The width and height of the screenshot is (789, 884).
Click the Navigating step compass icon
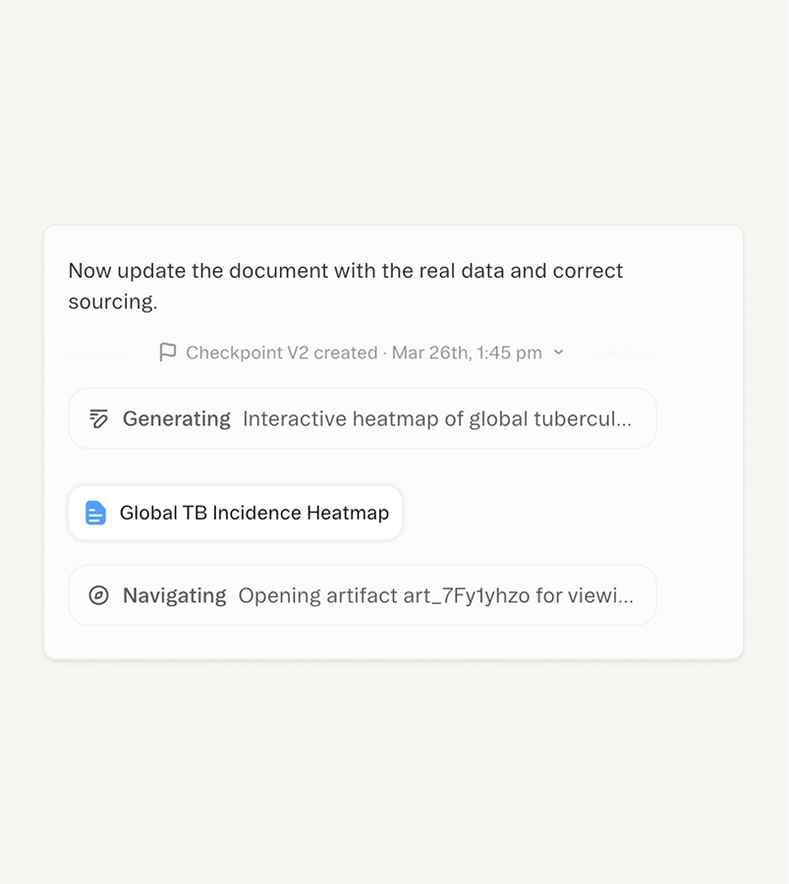point(98,595)
